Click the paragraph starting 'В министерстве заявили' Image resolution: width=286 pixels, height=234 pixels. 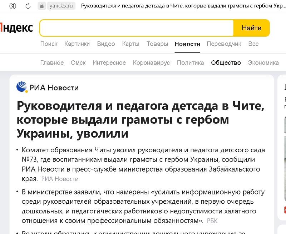pos(143,206)
